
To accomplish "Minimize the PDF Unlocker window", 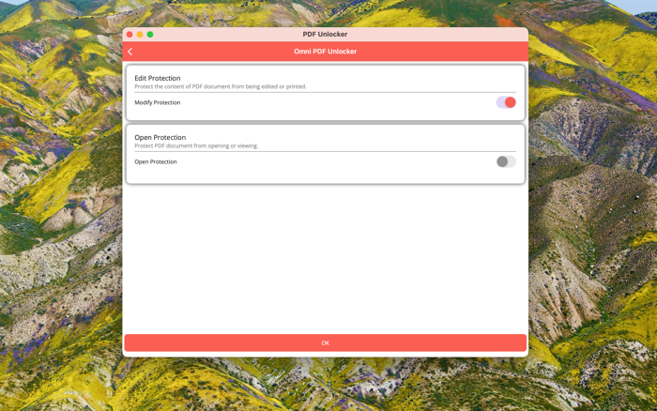I will pos(140,35).
